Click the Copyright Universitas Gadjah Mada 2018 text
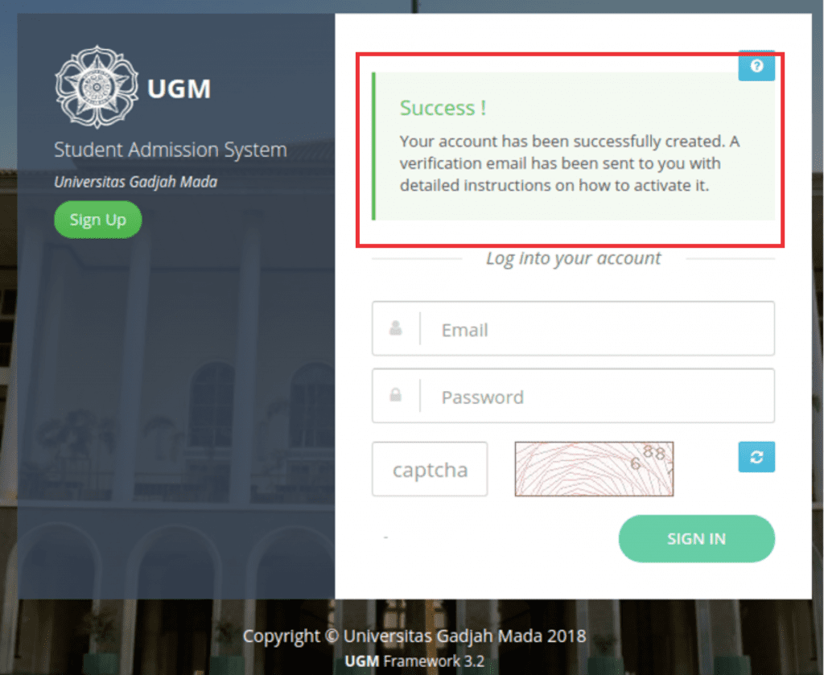Viewport: 824px width, 675px height. pos(414,636)
